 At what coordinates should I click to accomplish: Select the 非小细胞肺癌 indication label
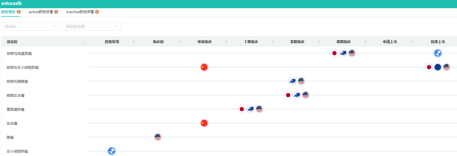[x=17, y=151]
